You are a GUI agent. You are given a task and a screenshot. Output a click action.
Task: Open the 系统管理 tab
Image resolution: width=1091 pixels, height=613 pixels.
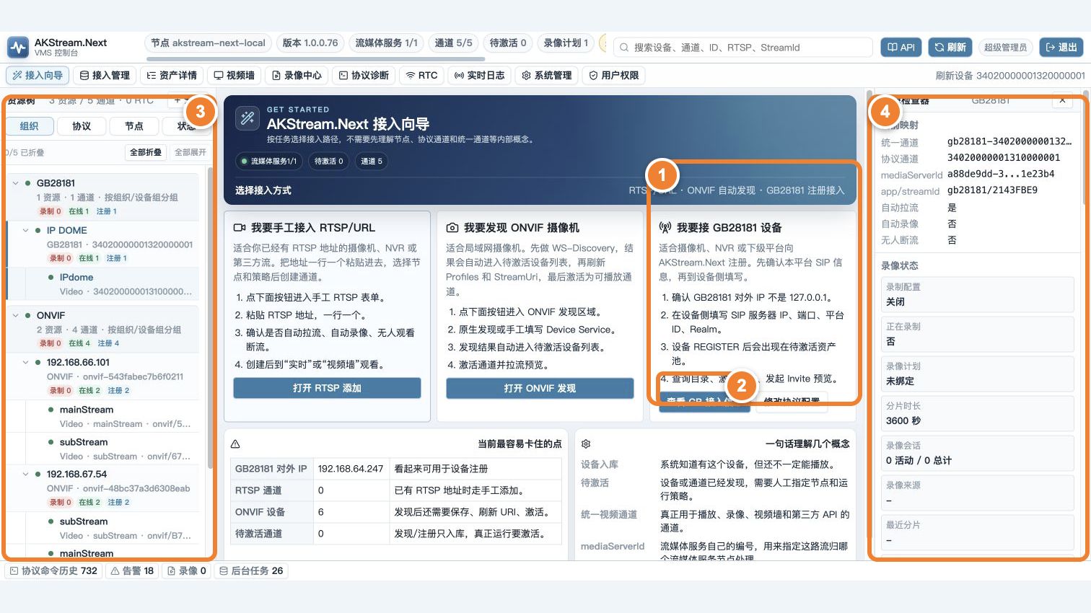[x=547, y=75]
